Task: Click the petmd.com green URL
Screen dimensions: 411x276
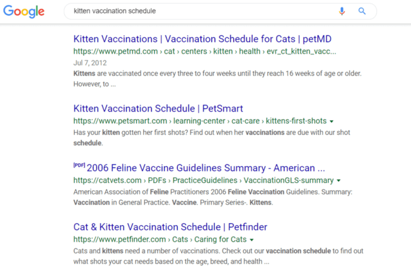Action: [x=205, y=52]
